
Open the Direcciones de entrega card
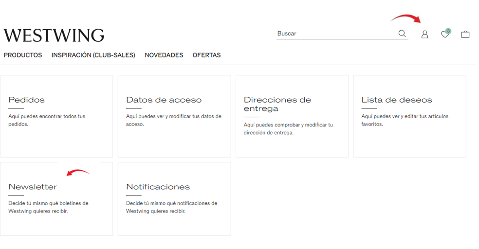292,116
